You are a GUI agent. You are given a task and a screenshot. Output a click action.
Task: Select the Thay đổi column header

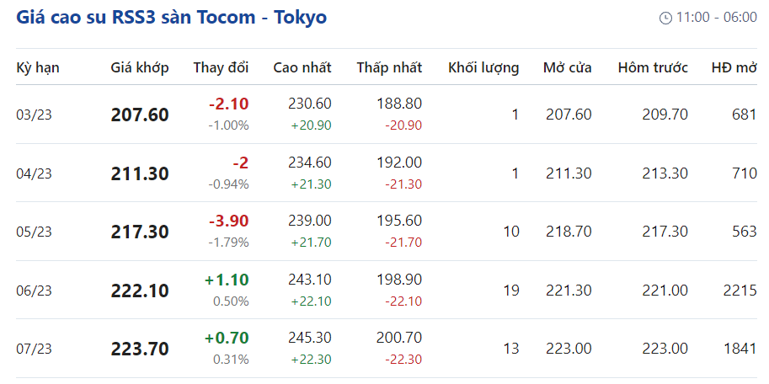pos(221,67)
